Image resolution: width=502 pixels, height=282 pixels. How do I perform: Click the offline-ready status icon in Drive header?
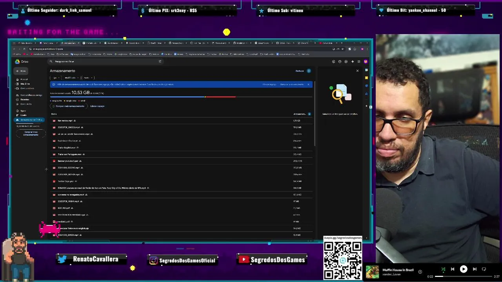coord(333,61)
